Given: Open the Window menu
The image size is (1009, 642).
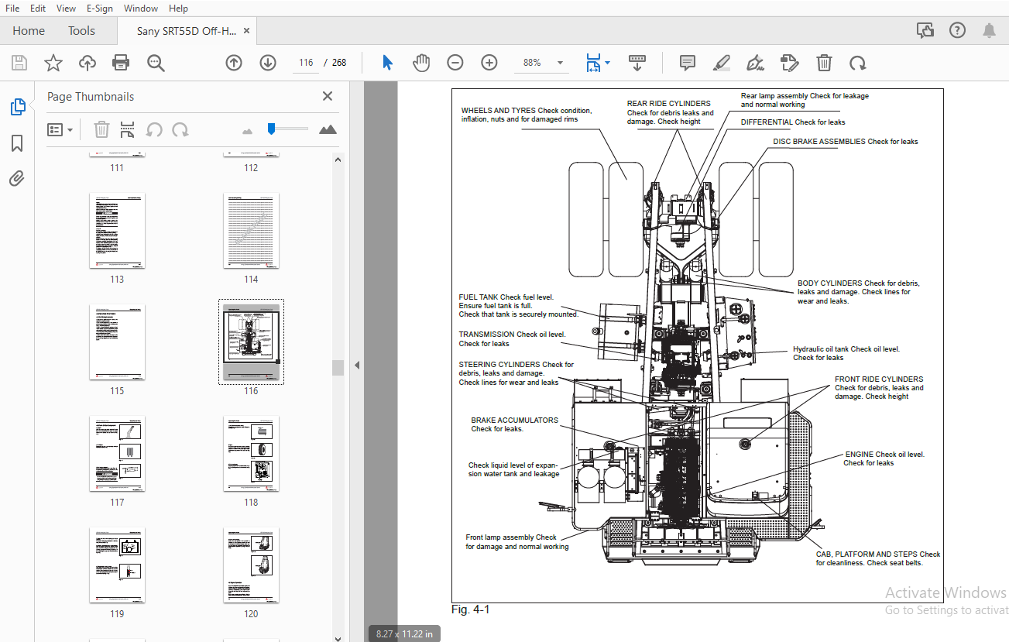Looking at the screenshot, I should coord(141,9).
